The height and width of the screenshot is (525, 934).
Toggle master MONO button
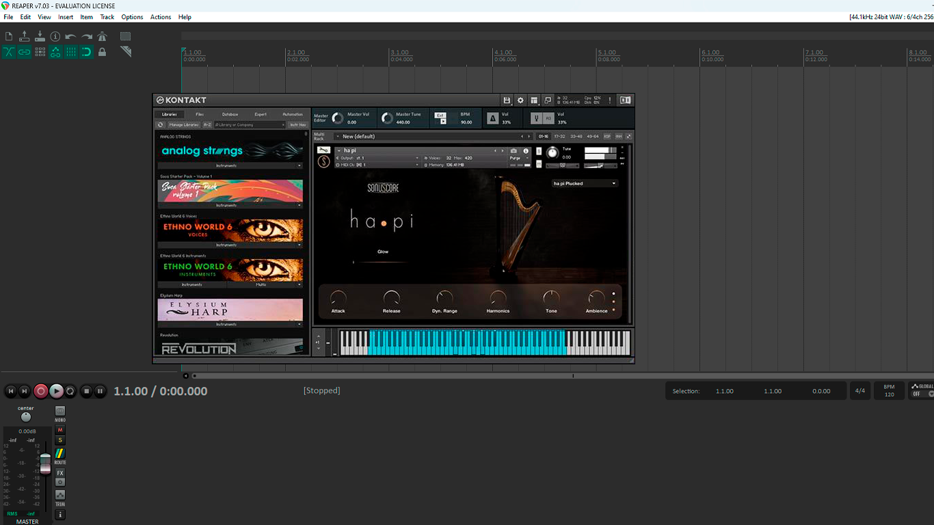(60, 412)
